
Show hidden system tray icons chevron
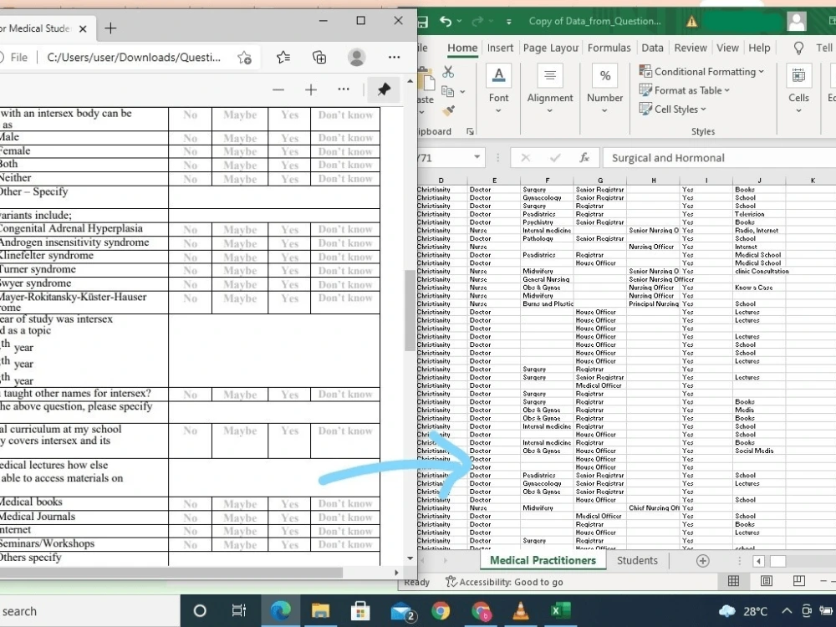click(x=787, y=611)
